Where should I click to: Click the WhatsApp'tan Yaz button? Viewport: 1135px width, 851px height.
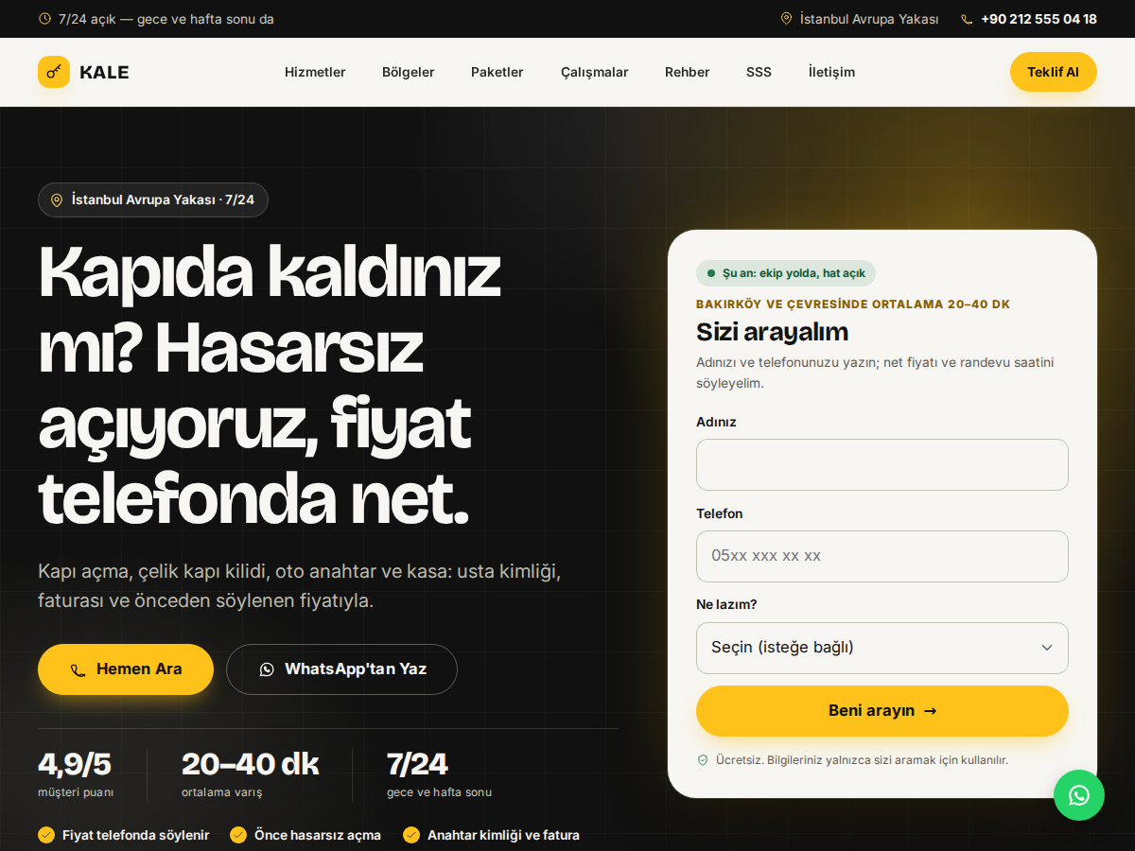pyautogui.click(x=341, y=669)
